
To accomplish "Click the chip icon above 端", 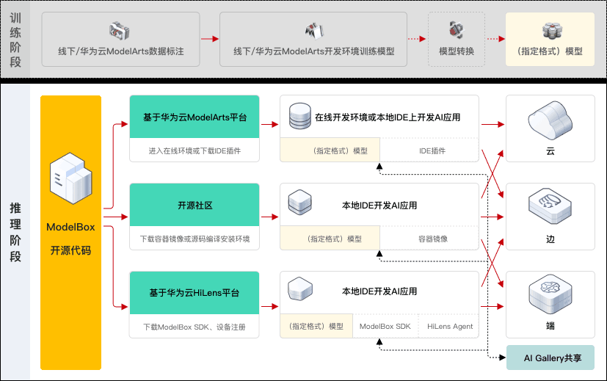I will click(x=550, y=294).
